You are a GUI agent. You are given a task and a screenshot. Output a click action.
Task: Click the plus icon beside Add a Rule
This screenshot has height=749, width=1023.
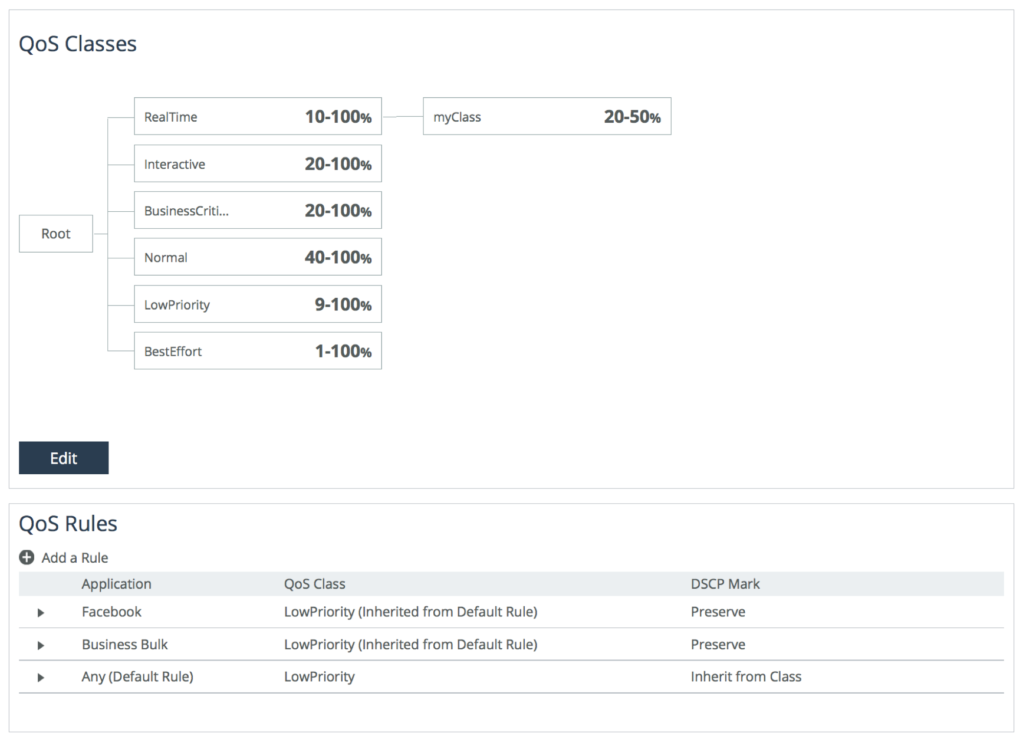tap(27, 557)
